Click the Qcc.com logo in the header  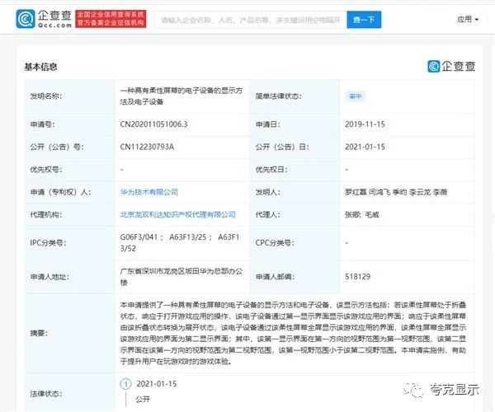pyautogui.click(x=44, y=19)
